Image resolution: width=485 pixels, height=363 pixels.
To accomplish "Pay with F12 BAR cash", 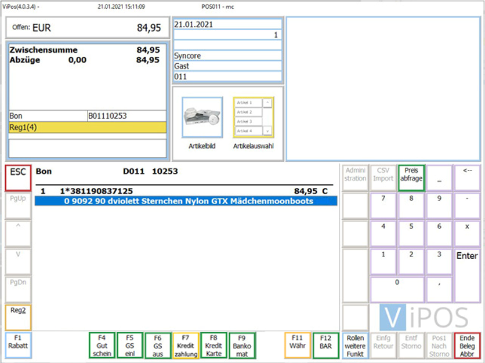I will (x=325, y=345).
